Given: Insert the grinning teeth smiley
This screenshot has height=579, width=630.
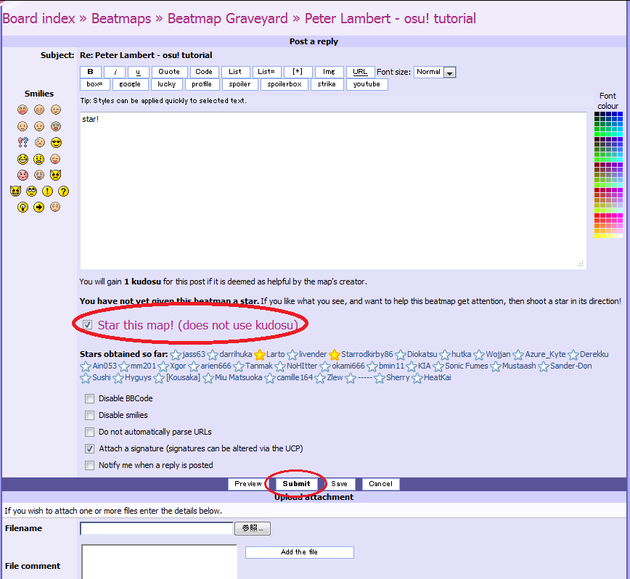Looking at the screenshot, I should tap(39, 110).
